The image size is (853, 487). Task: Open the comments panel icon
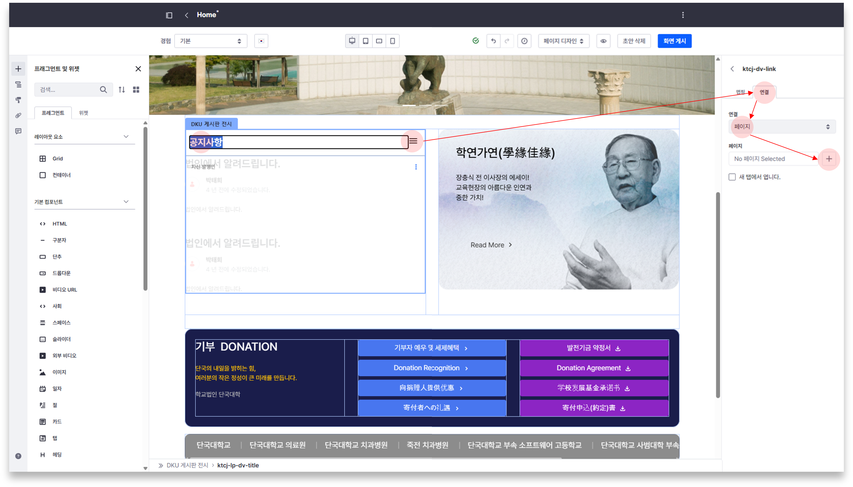18,131
